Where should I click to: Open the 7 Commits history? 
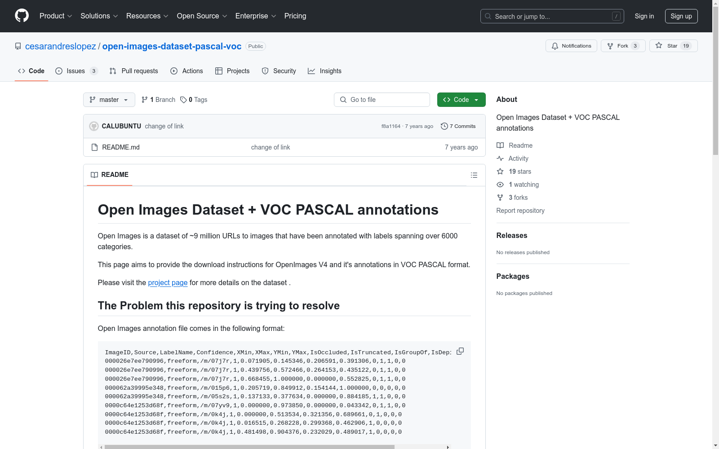point(458,126)
